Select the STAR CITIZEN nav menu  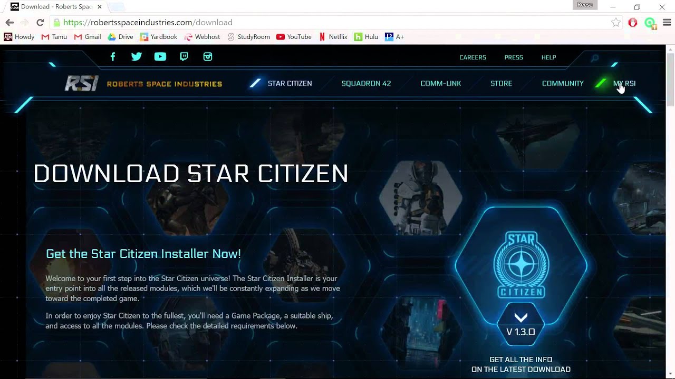[x=290, y=83]
